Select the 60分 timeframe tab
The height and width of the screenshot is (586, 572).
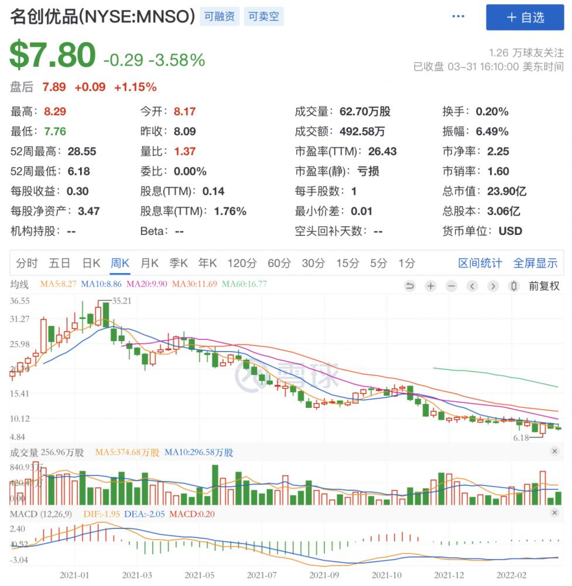279,263
